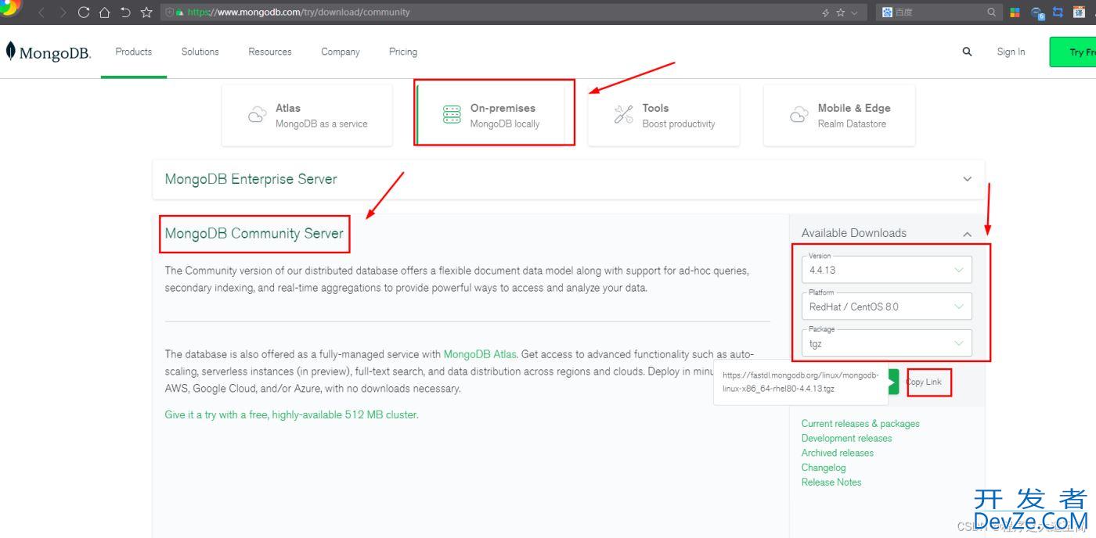1096x538 pixels.
Task: Click the MongoDB Enterprise Server chevron
Action: (x=967, y=179)
